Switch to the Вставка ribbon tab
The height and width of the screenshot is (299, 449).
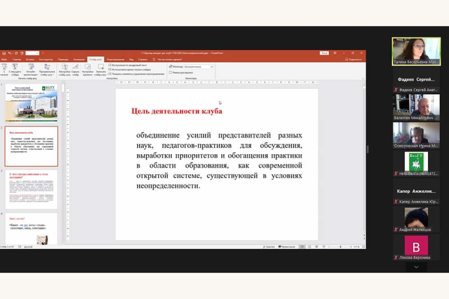30,60
